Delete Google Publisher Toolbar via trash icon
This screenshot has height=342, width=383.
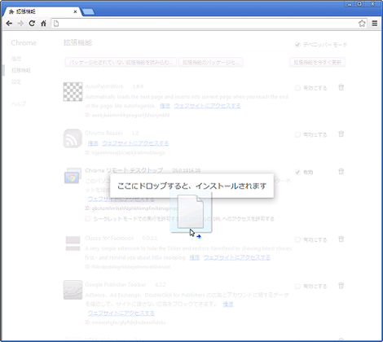(341, 286)
